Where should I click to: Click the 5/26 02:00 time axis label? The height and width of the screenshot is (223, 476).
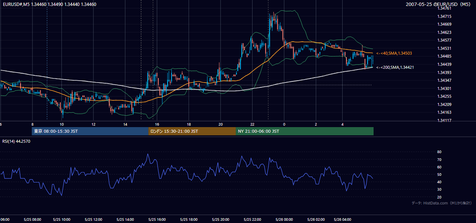315,219
